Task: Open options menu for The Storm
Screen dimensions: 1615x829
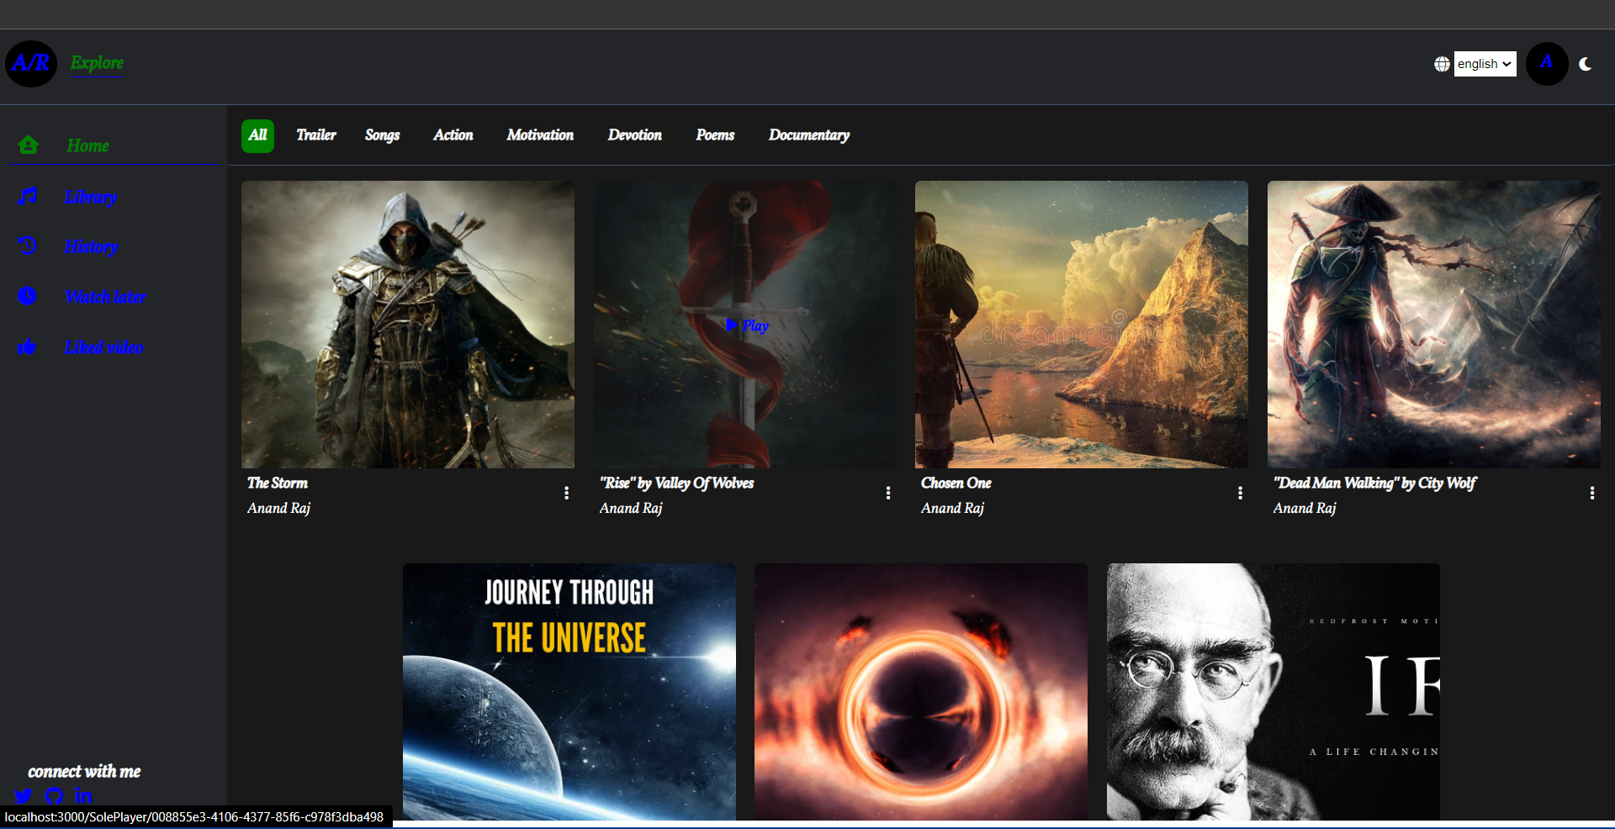Action: pos(566,493)
